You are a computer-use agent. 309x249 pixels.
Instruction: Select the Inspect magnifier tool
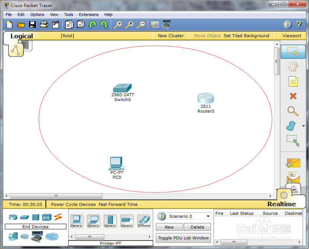coord(293,111)
